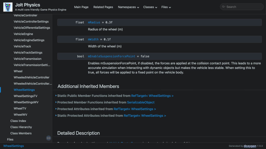This screenshot has height=149, width=266.
Task: Open the mEnableSuspensionForcePoint member link
Action: (111, 56)
